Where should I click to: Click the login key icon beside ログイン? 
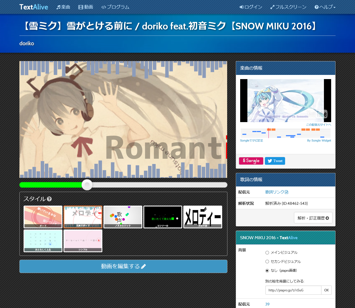click(x=242, y=7)
